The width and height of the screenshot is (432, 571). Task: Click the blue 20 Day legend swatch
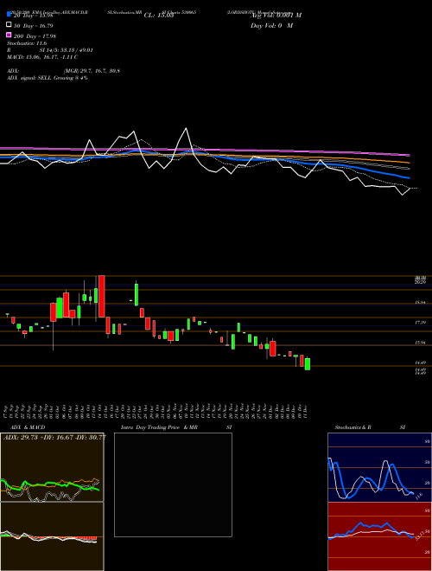click(10, 15)
